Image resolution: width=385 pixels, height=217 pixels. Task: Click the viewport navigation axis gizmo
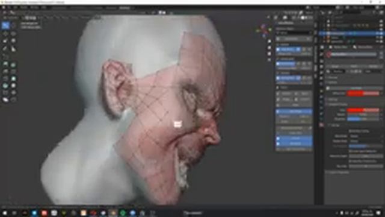(x=264, y=30)
